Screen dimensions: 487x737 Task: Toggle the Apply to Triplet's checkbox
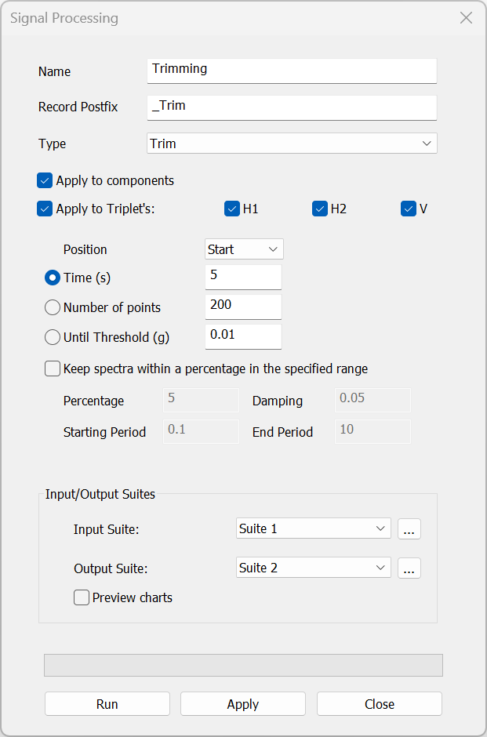coord(45,209)
